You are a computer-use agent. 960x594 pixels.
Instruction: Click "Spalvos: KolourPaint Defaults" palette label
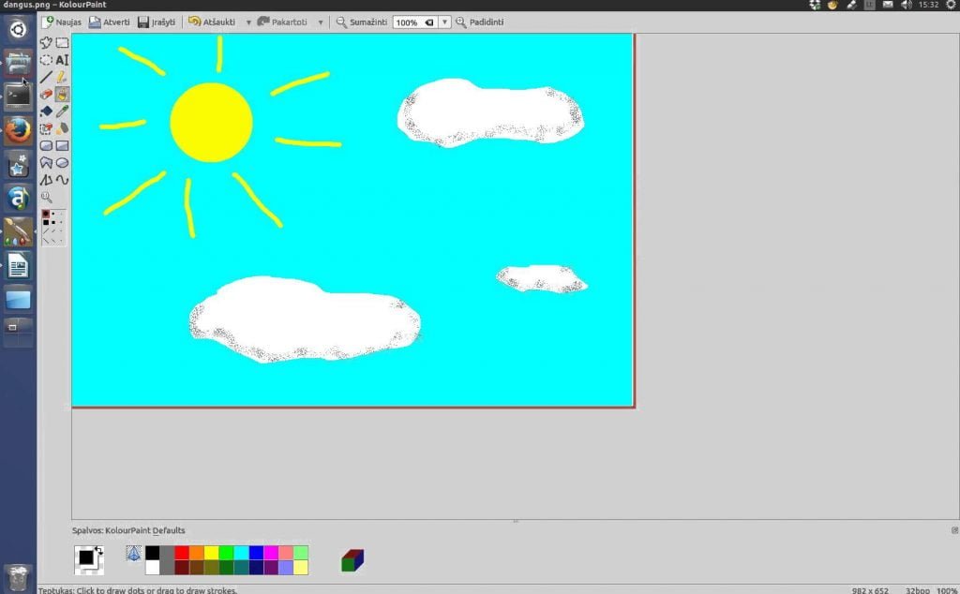click(x=128, y=530)
